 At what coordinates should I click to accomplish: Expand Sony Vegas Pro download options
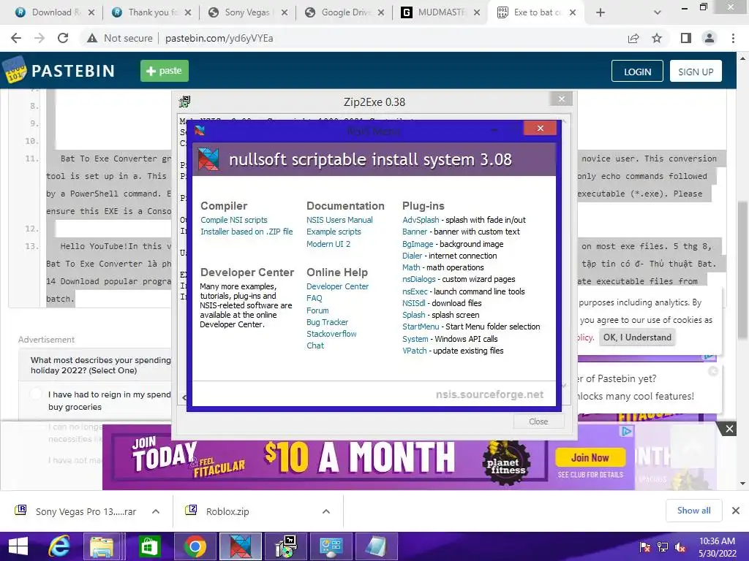tap(156, 511)
